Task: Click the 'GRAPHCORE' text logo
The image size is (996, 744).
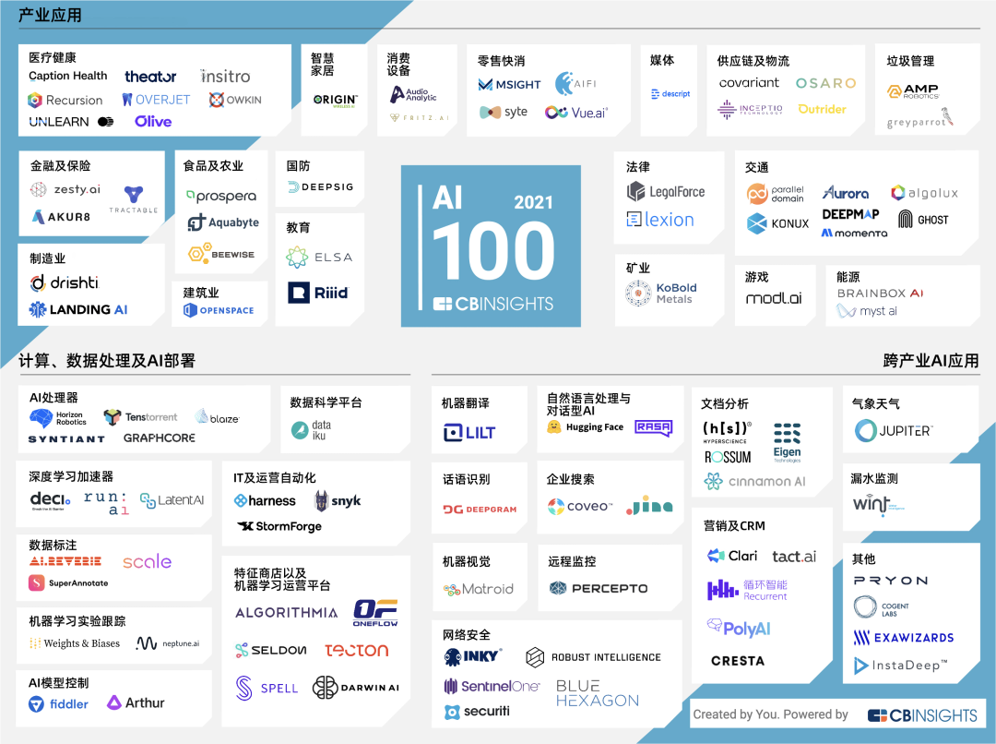Action: tap(160, 438)
